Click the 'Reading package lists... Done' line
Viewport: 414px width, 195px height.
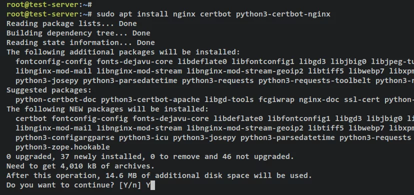(x=72, y=23)
